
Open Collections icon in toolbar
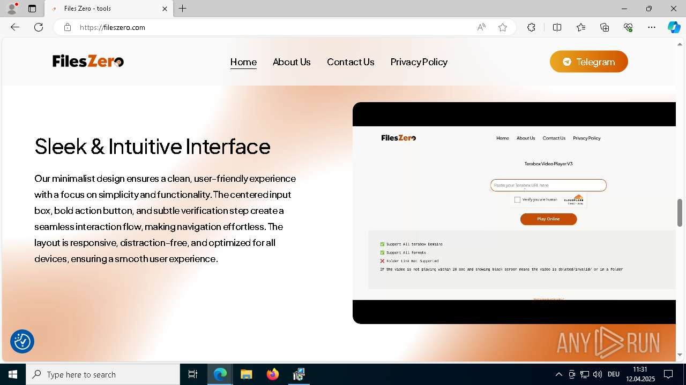point(605,27)
